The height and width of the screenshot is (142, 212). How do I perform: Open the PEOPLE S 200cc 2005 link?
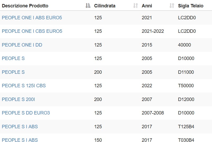point(13,72)
